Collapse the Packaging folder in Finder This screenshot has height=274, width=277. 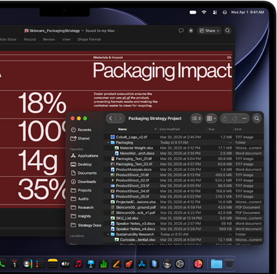tap(108, 142)
